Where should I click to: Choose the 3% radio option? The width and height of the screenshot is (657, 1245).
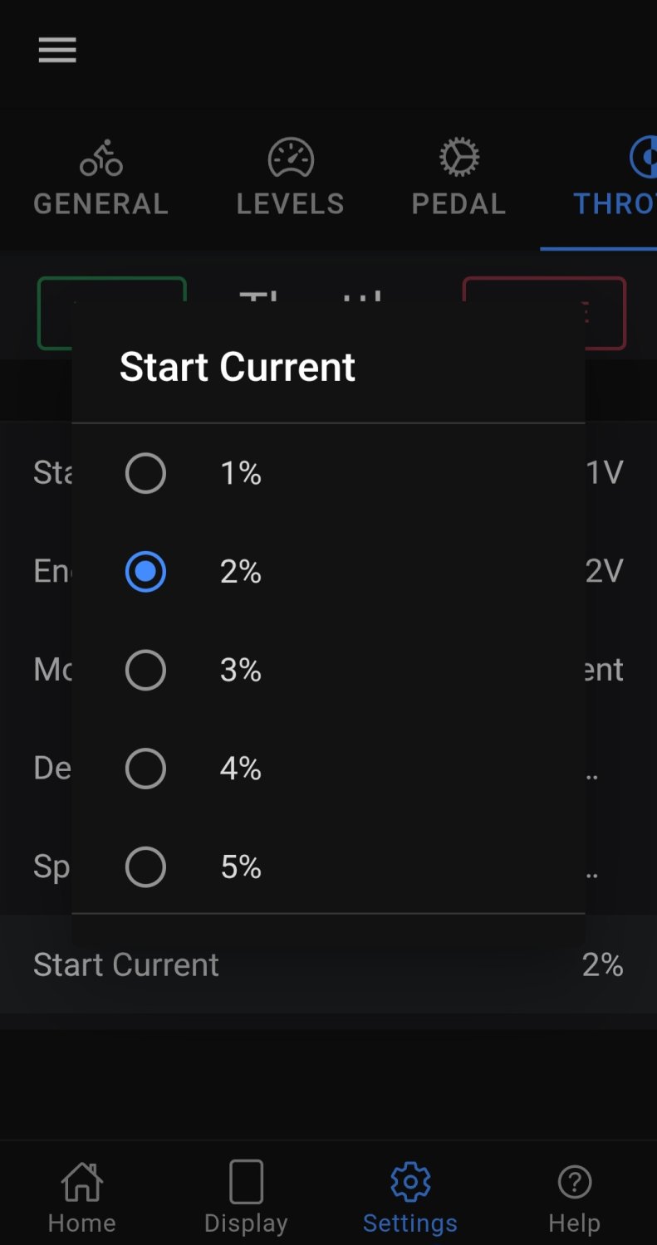click(x=145, y=671)
